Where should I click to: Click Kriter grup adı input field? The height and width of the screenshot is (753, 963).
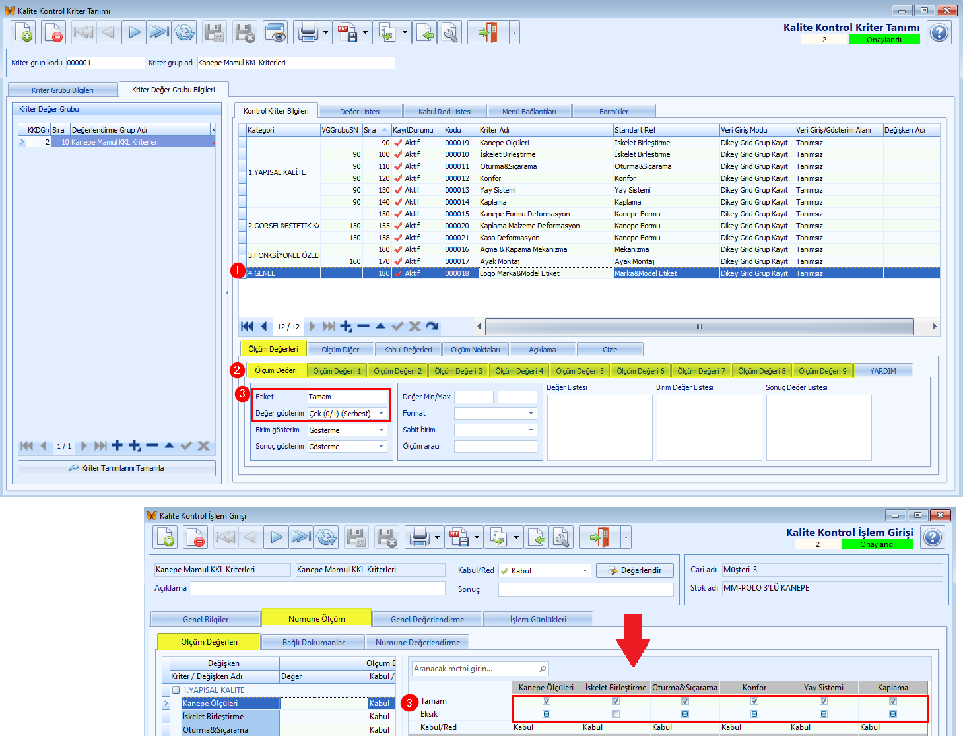pyautogui.click(x=296, y=63)
